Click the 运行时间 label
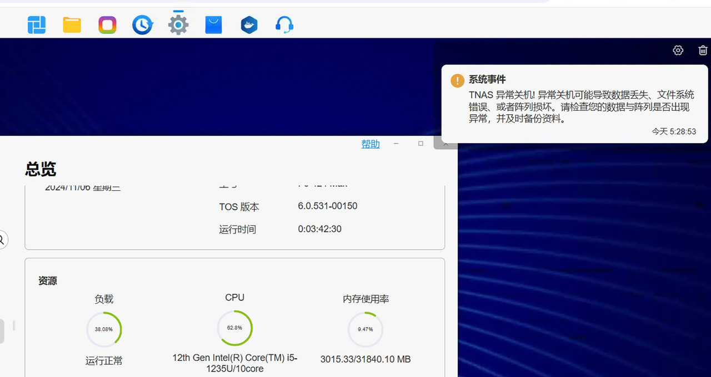 point(238,230)
